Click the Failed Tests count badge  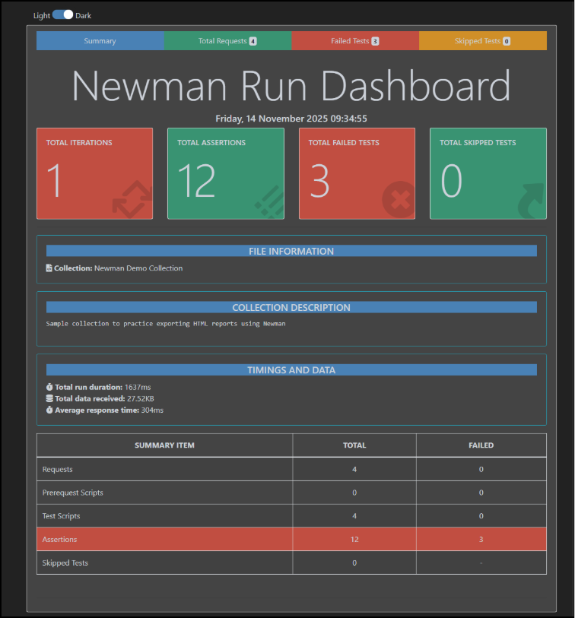click(x=375, y=41)
